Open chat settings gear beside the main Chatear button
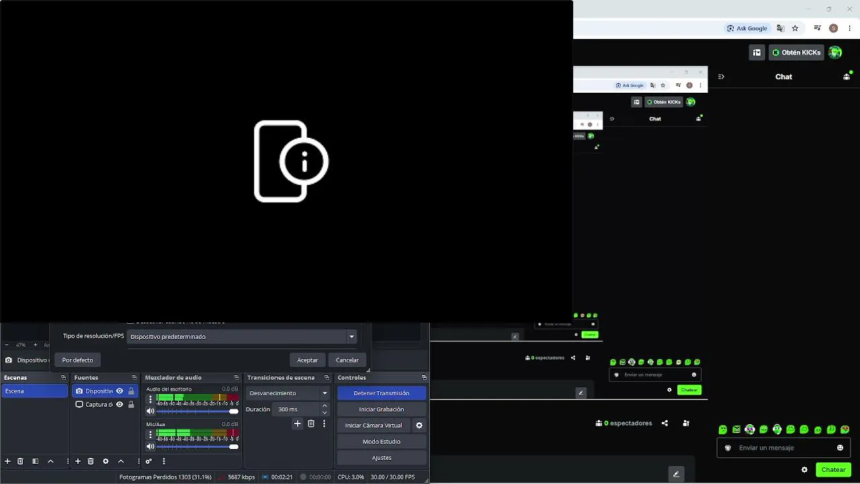860x484 pixels. [804, 470]
